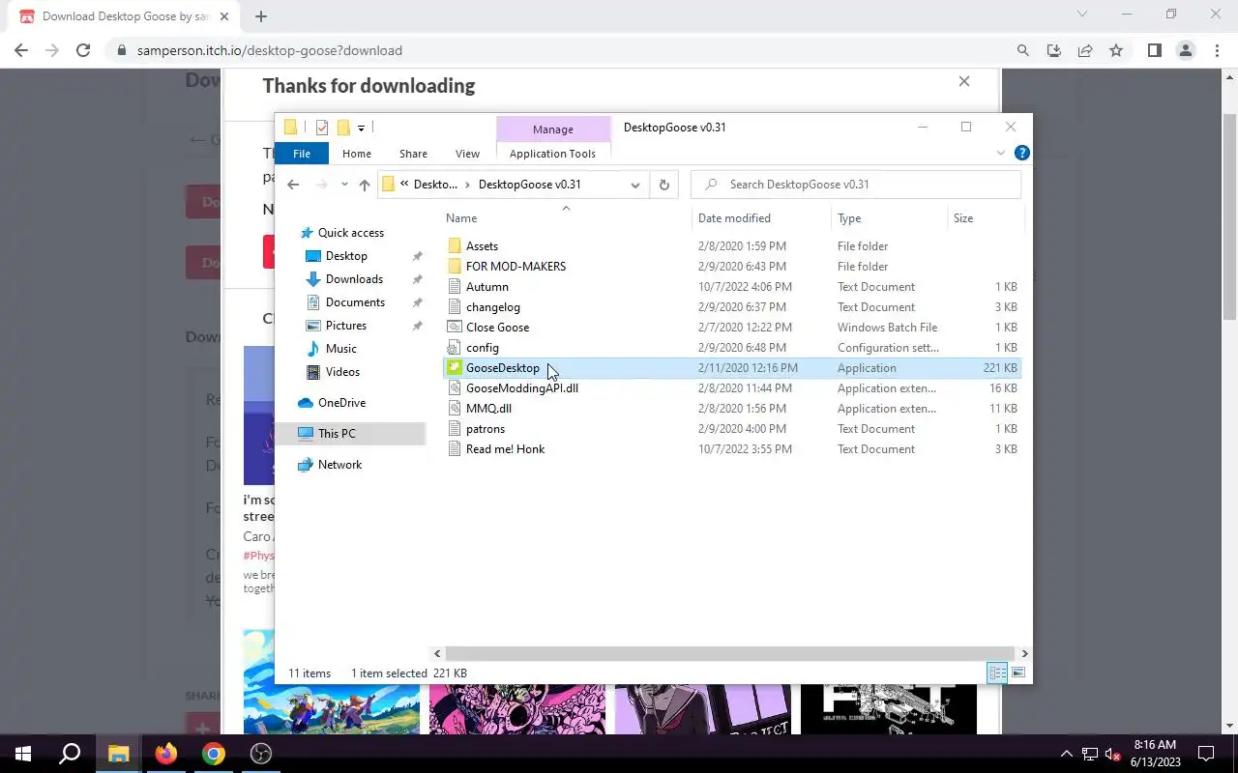The height and width of the screenshot is (773, 1238).
Task: Open Music in the sidebar
Action: (x=340, y=349)
